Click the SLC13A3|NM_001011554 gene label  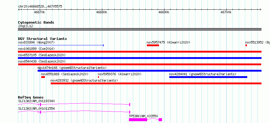(36, 108)
